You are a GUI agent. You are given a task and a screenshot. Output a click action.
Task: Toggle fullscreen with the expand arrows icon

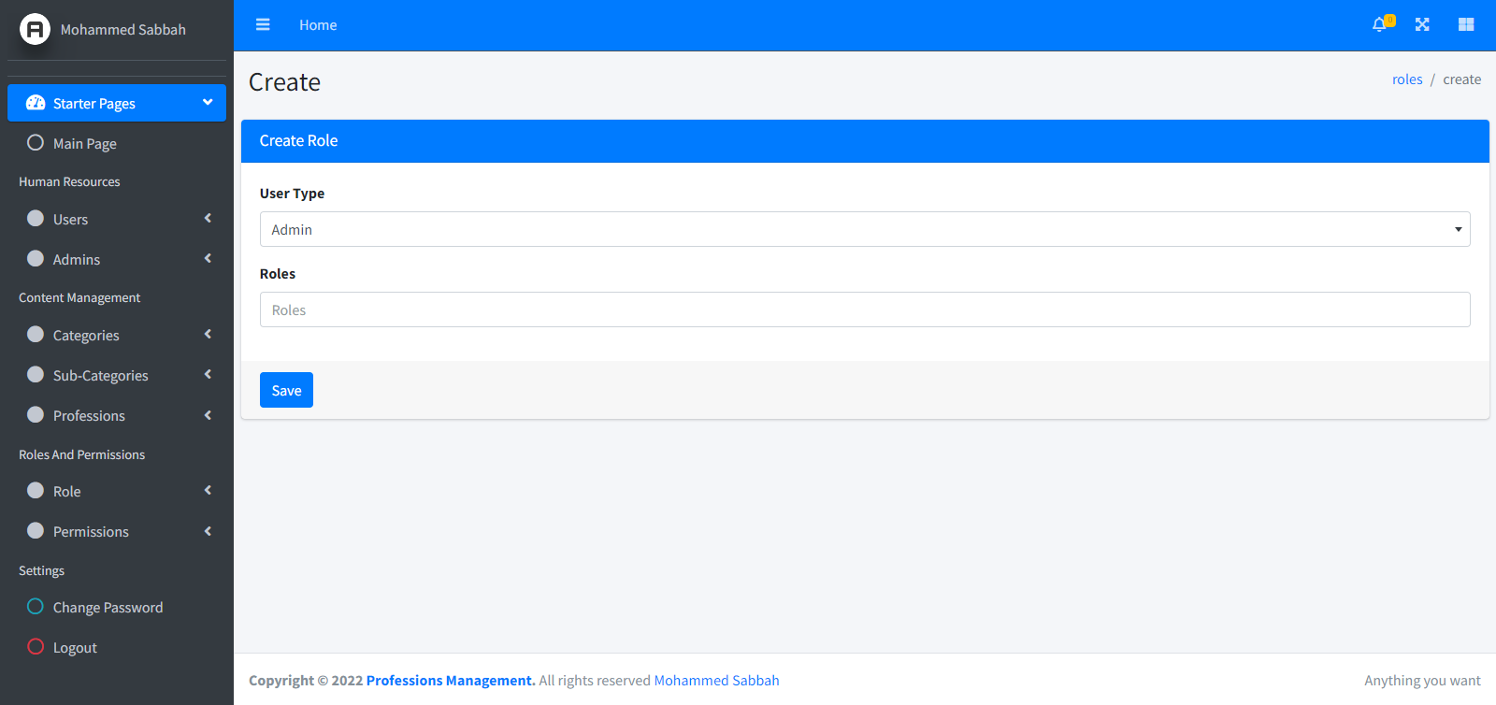pos(1422,25)
